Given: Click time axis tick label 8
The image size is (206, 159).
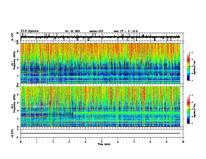Looking at the screenshot, I should pyautogui.click(x=150, y=142).
